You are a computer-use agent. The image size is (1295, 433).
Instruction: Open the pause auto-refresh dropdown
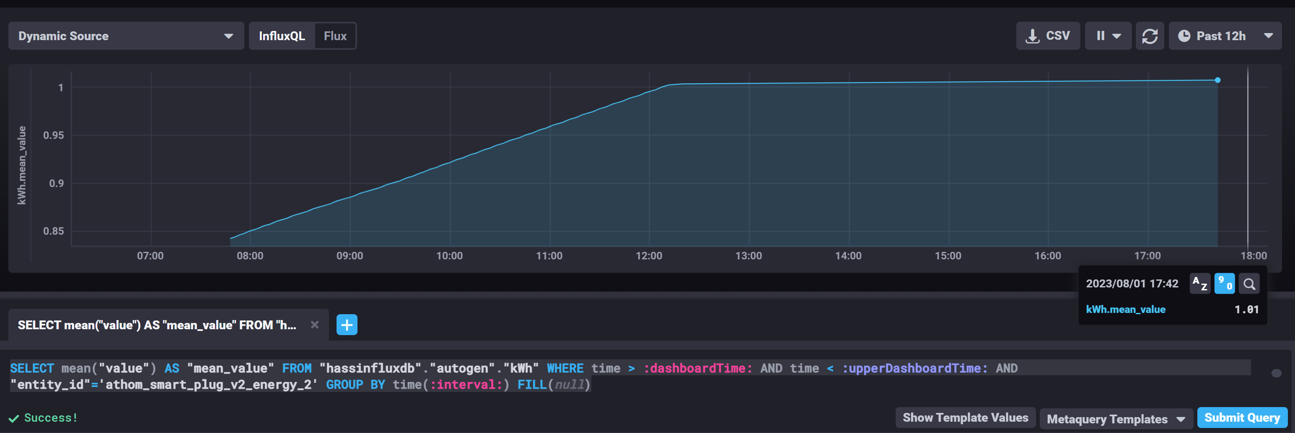(1108, 36)
